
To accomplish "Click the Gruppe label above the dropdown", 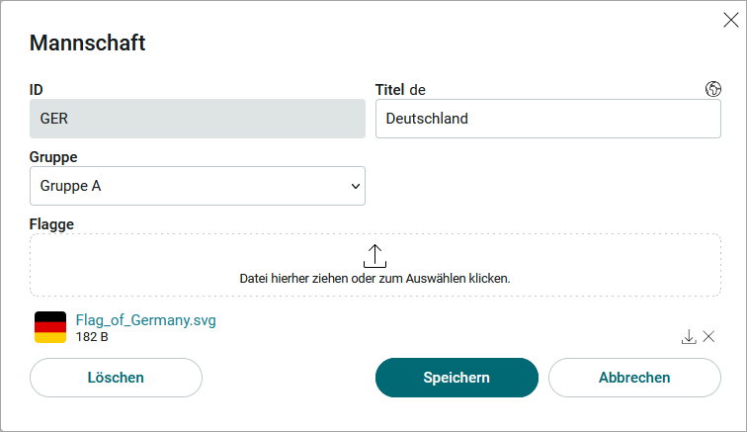I will pyautogui.click(x=53, y=157).
